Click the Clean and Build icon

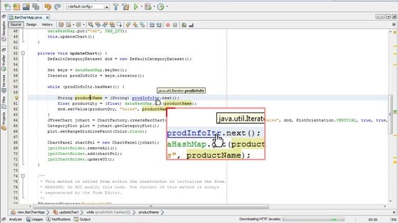(126, 7)
